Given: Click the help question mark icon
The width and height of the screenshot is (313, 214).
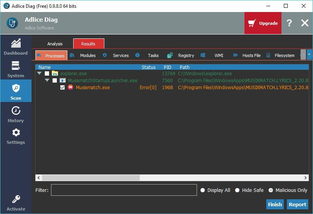Looking at the screenshot, I should [x=289, y=23].
